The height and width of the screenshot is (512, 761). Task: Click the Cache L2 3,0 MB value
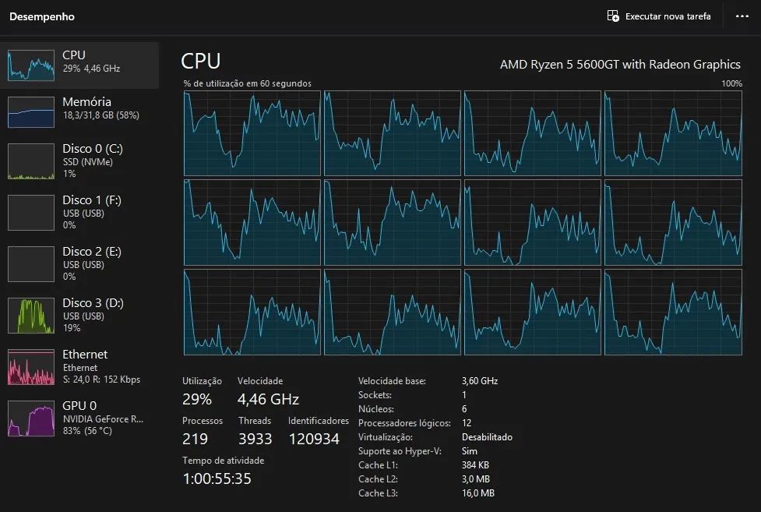(476, 479)
